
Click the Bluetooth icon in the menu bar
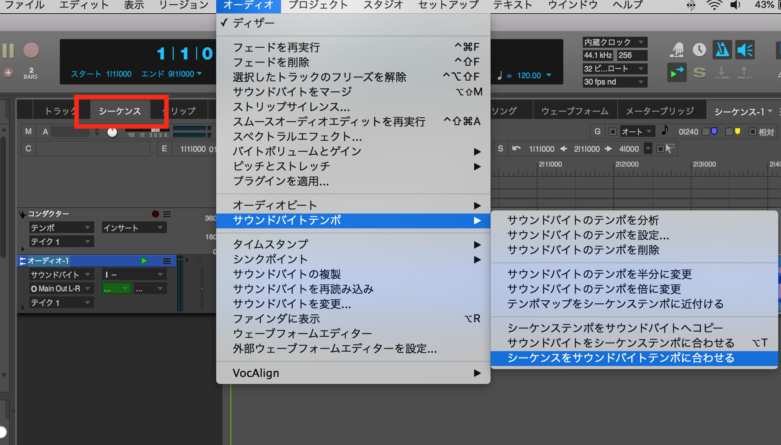tap(691, 5)
